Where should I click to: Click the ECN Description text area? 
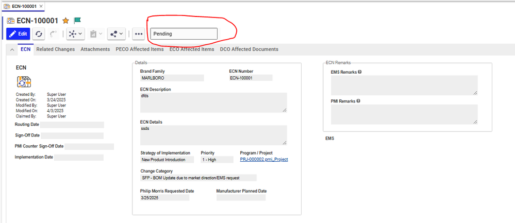(213, 102)
